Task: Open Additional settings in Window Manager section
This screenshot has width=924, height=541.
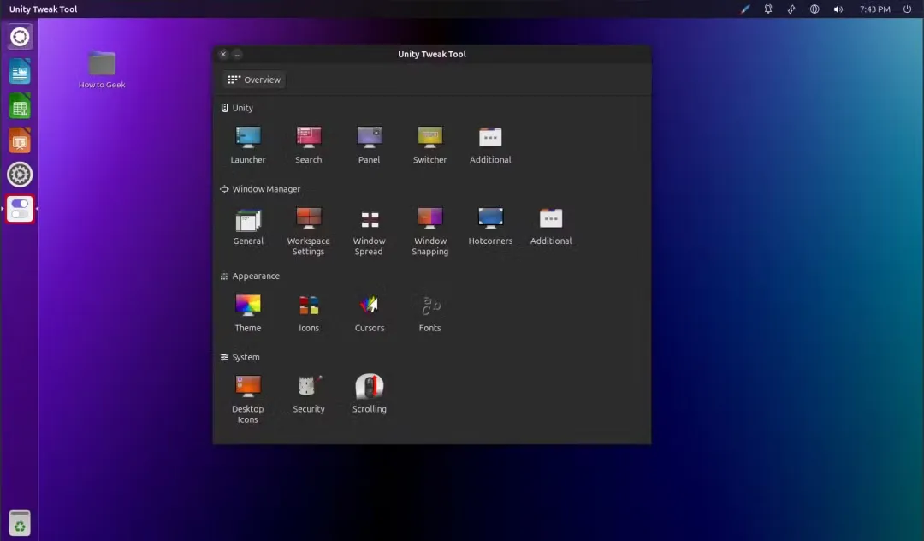Action: [x=551, y=226]
